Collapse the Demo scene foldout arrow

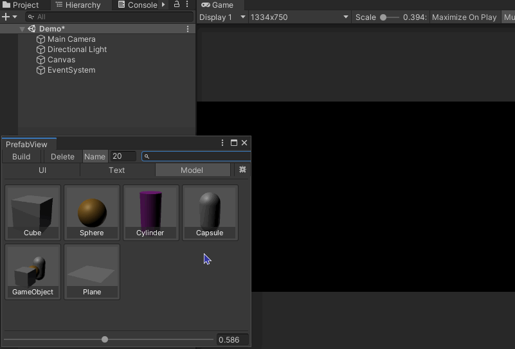[x=22, y=29]
